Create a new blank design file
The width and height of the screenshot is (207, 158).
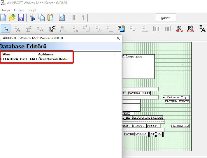[x=3, y=17]
